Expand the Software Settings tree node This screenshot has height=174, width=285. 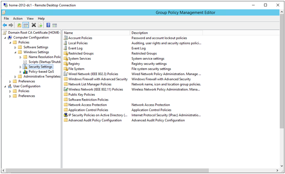[x=15, y=47]
